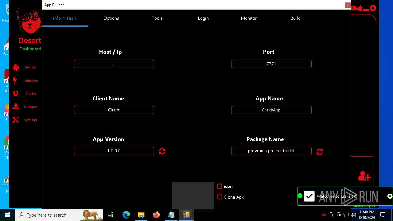The width and height of the screenshot is (393, 221).
Task: Refresh the Package Name value
Action: point(320,152)
